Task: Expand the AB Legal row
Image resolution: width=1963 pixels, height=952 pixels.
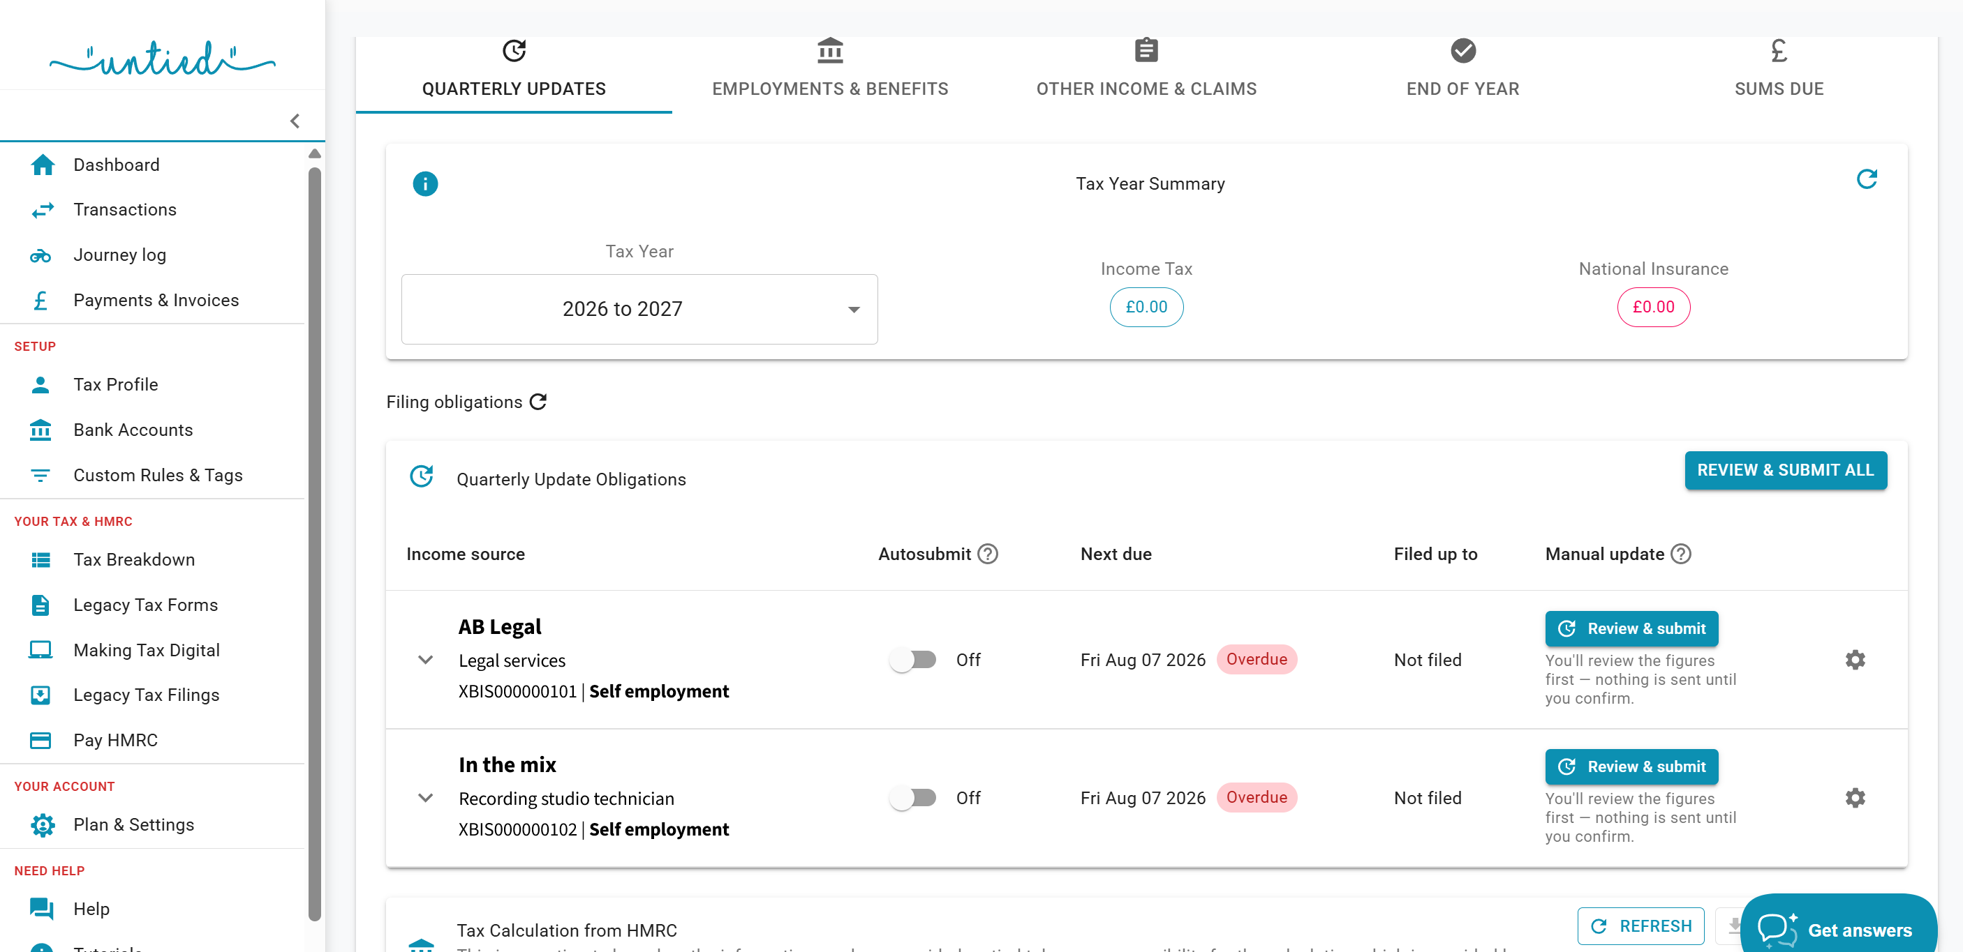Action: pyautogui.click(x=425, y=660)
